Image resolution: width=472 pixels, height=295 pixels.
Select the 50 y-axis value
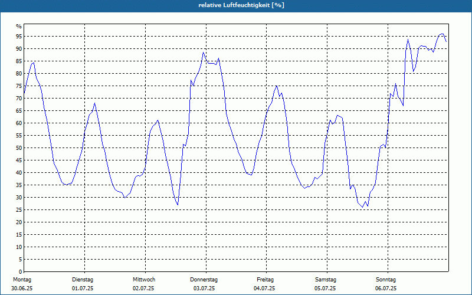click(x=19, y=148)
